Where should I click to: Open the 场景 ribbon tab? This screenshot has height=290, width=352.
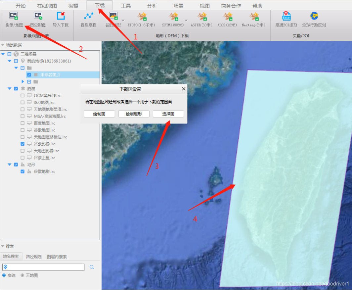click(x=178, y=6)
